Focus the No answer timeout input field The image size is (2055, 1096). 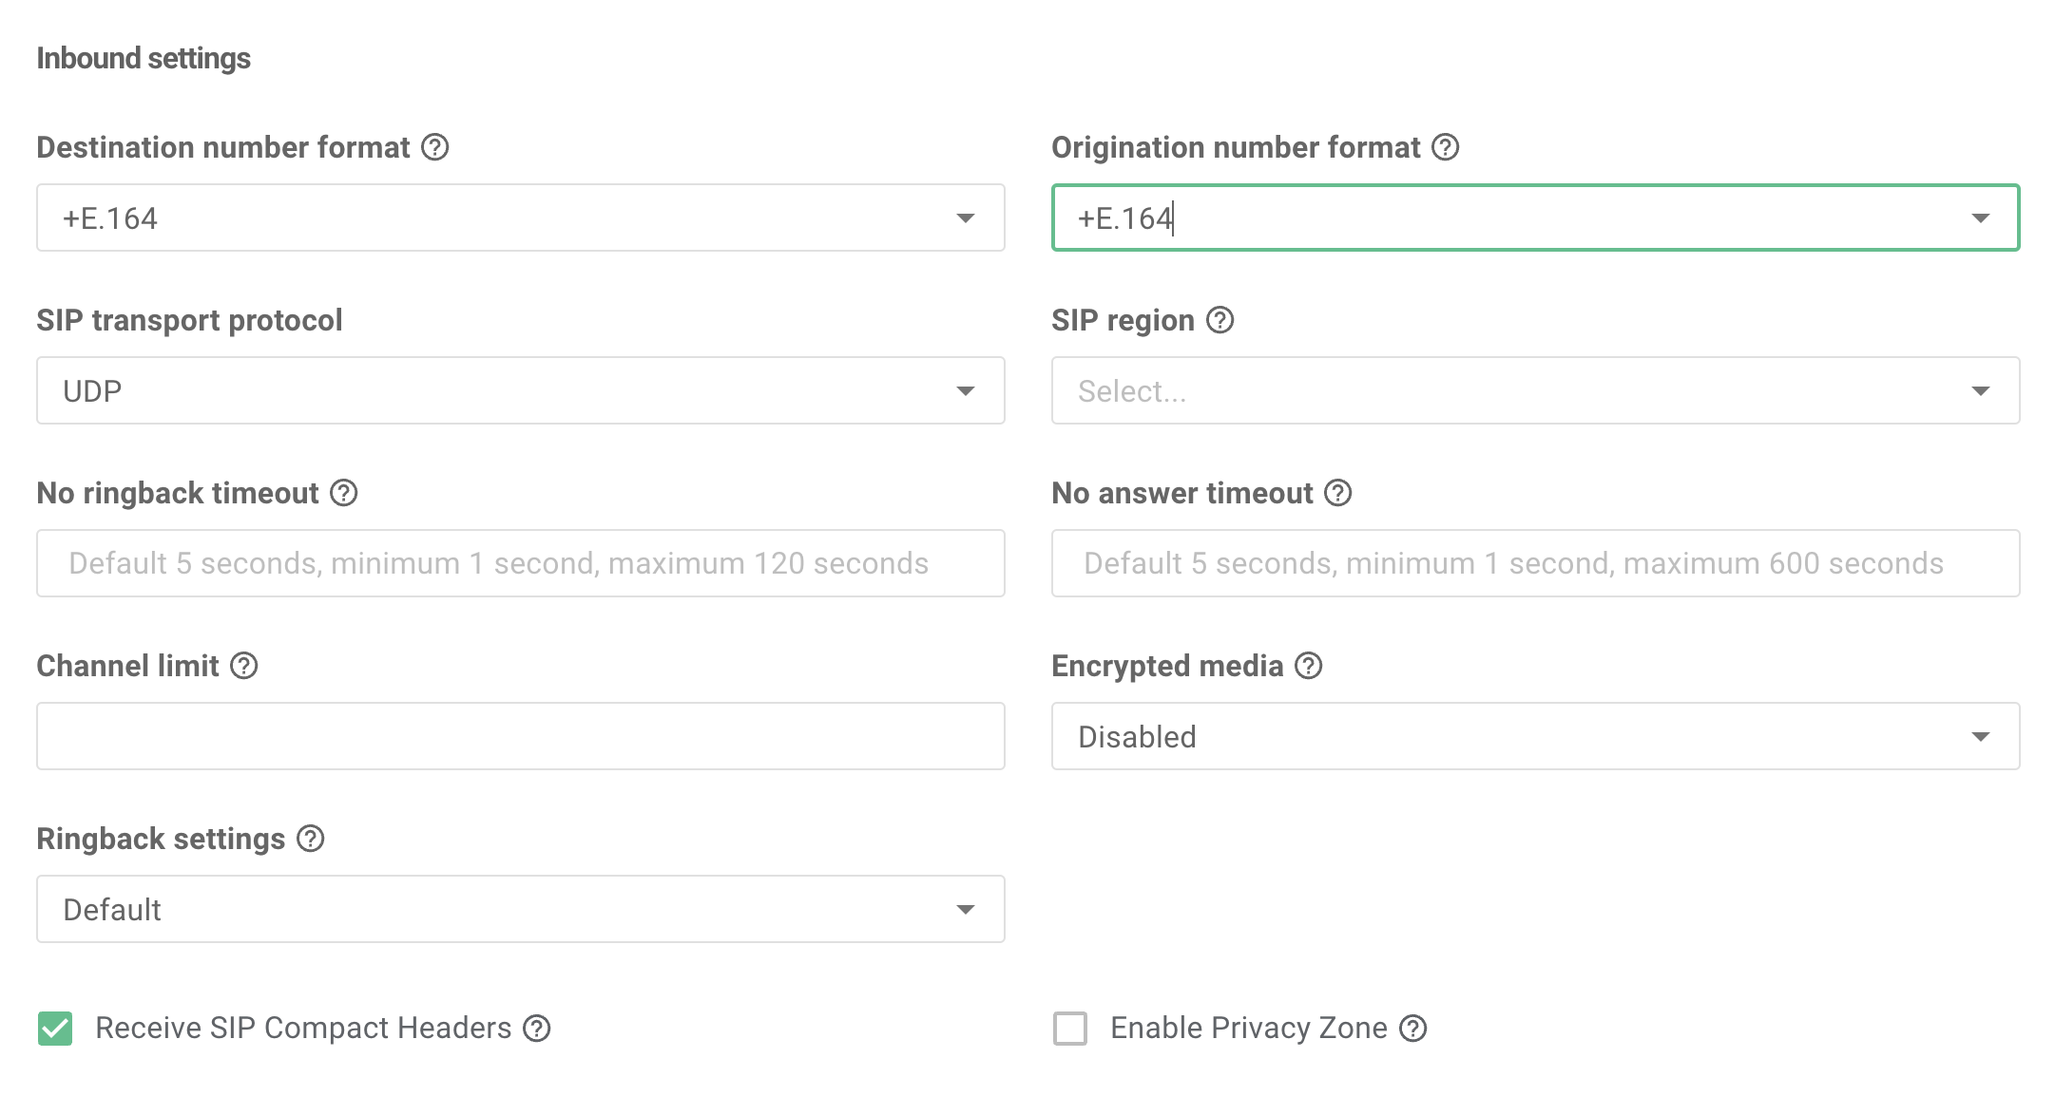click(x=1535, y=563)
